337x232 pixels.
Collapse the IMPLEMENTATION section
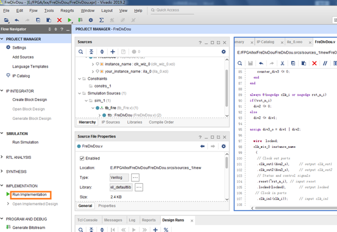pos(2,186)
